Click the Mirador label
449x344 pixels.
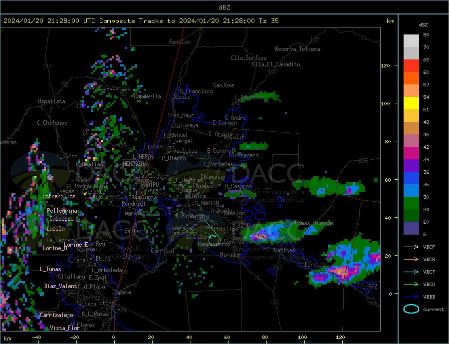pos(230,255)
